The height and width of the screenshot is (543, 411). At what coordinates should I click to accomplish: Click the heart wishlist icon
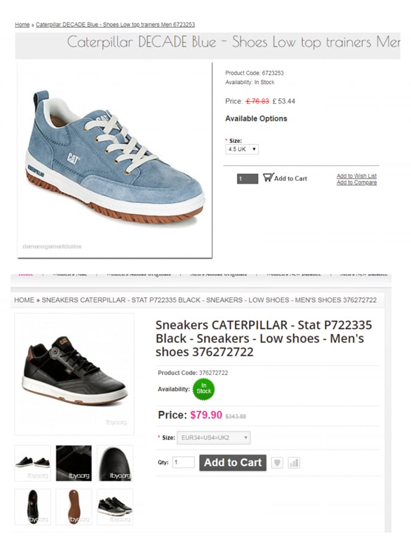point(277,463)
